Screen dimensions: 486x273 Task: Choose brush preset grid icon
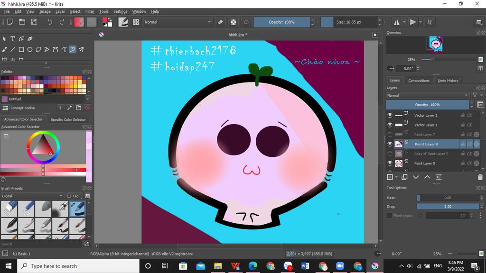click(136, 22)
